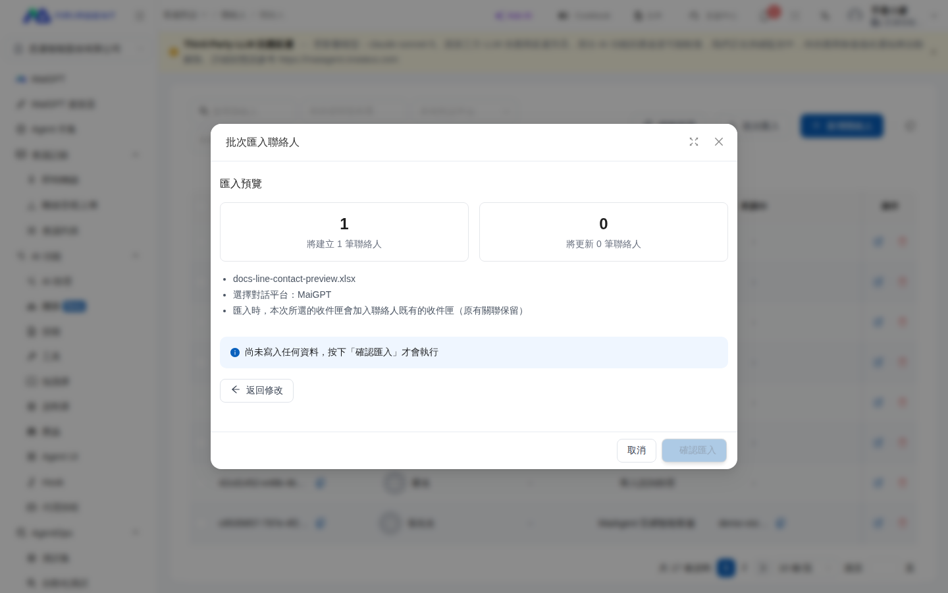Click the blue info icon in the notice
Screen dimensions: 948x593
pos(235,353)
